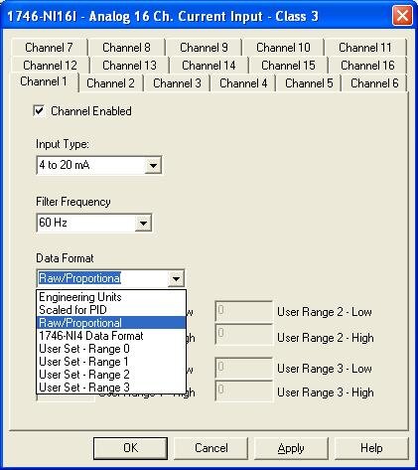Go to the Channel 9 tab
418x470 pixels.
[204, 48]
